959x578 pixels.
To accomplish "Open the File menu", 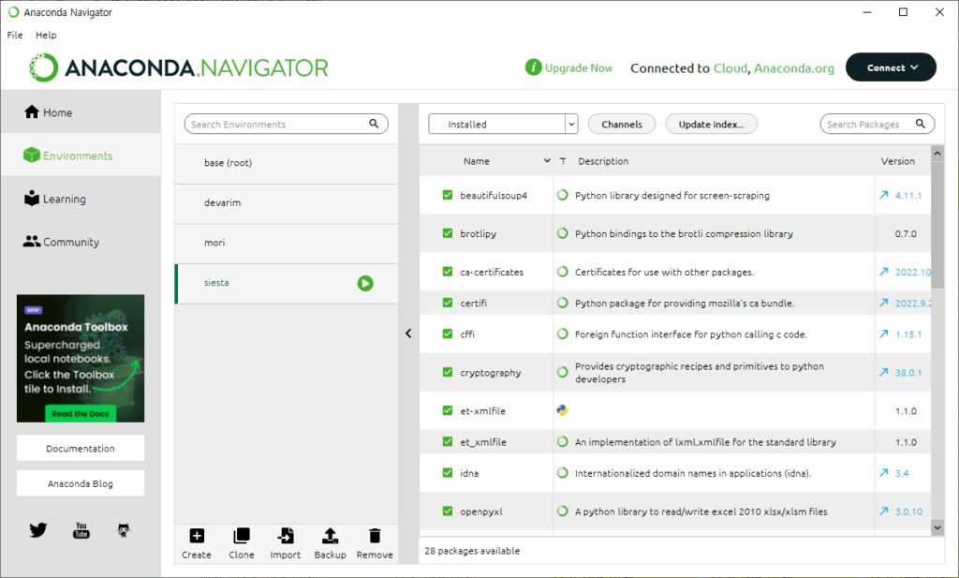I will tap(15, 35).
